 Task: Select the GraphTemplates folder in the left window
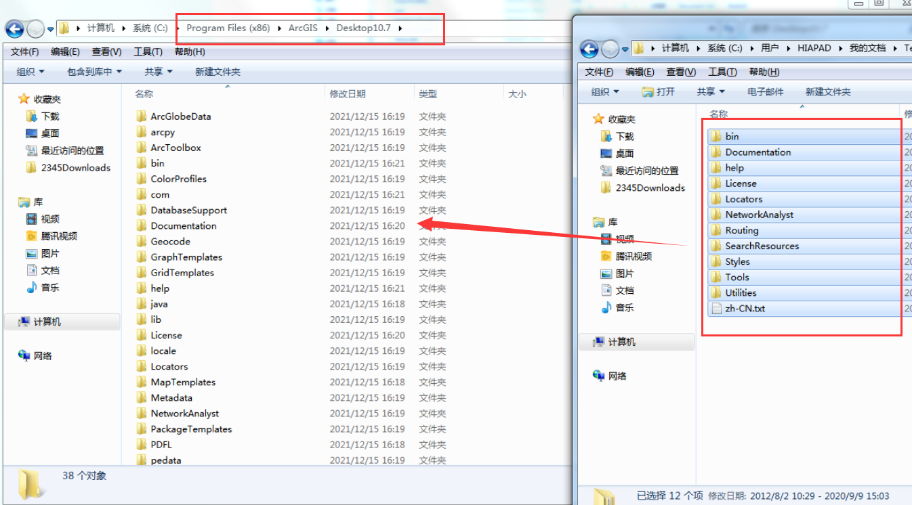click(179, 257)
